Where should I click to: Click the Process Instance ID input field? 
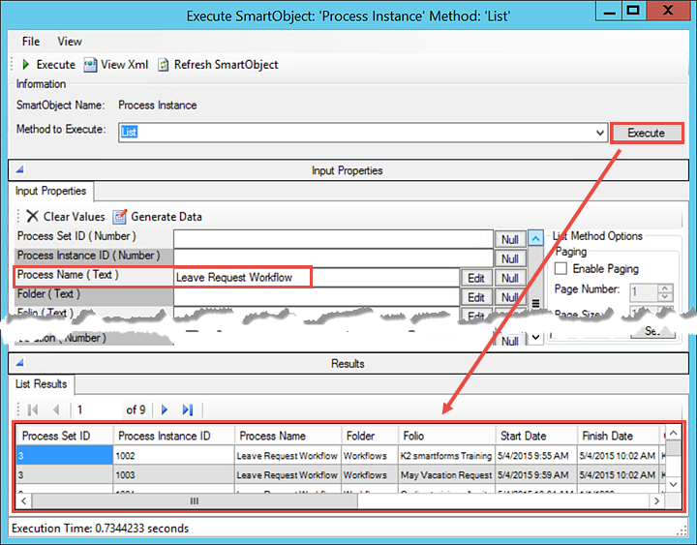click(333, 257)
